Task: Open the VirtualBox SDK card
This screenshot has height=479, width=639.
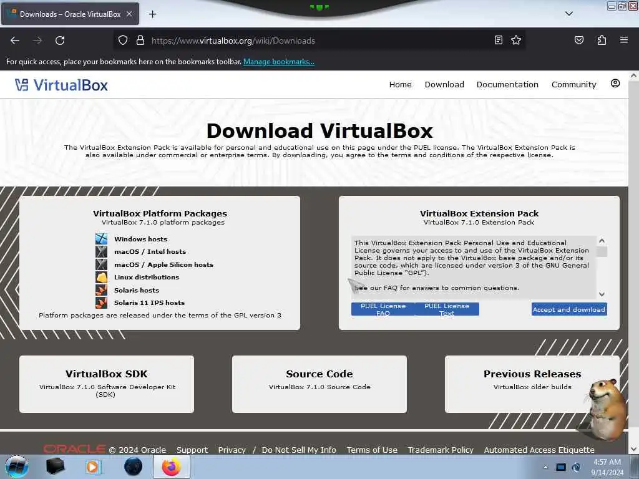Action: pyautogui.click(x=106, y=384)
